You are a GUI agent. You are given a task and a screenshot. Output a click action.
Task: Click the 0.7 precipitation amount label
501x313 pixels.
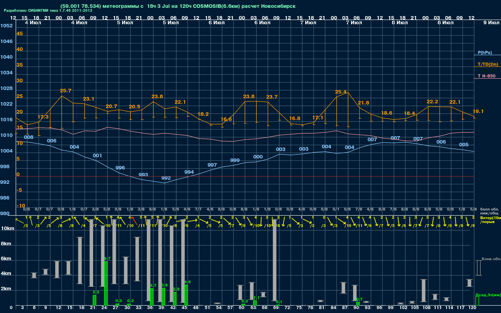[x=359, y=299]
